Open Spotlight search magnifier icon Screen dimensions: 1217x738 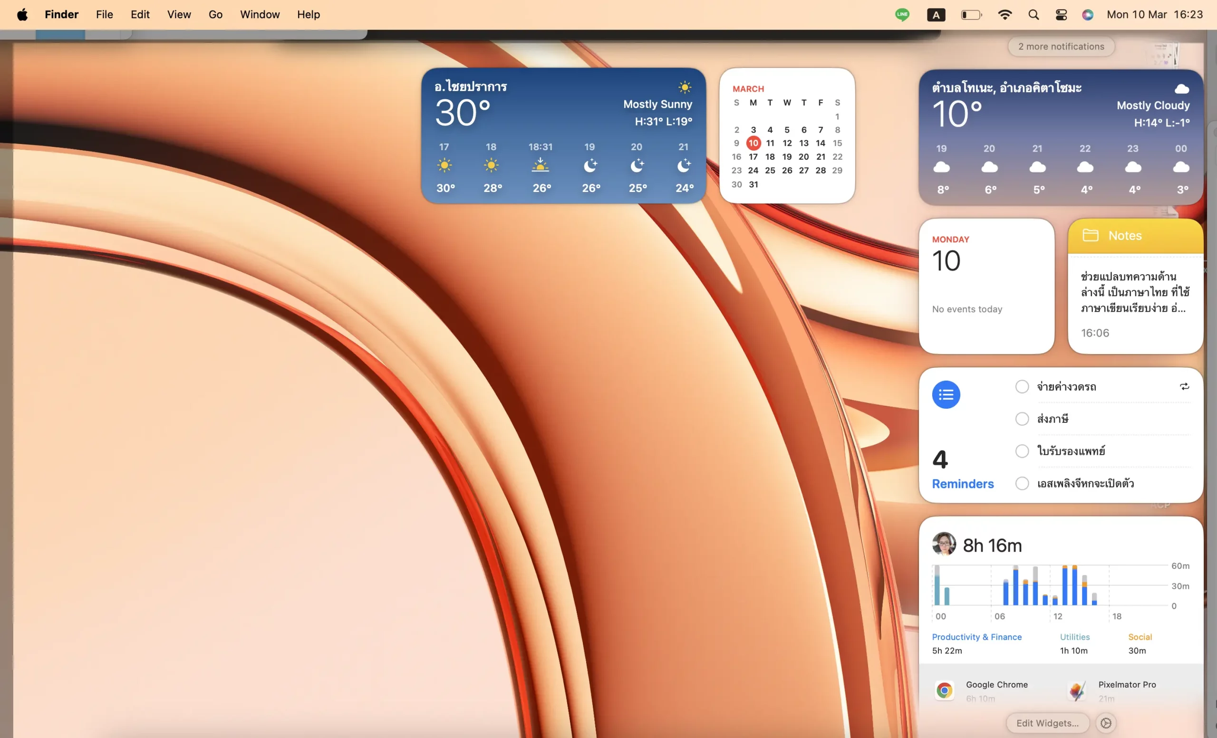[x=1033, y=14]
